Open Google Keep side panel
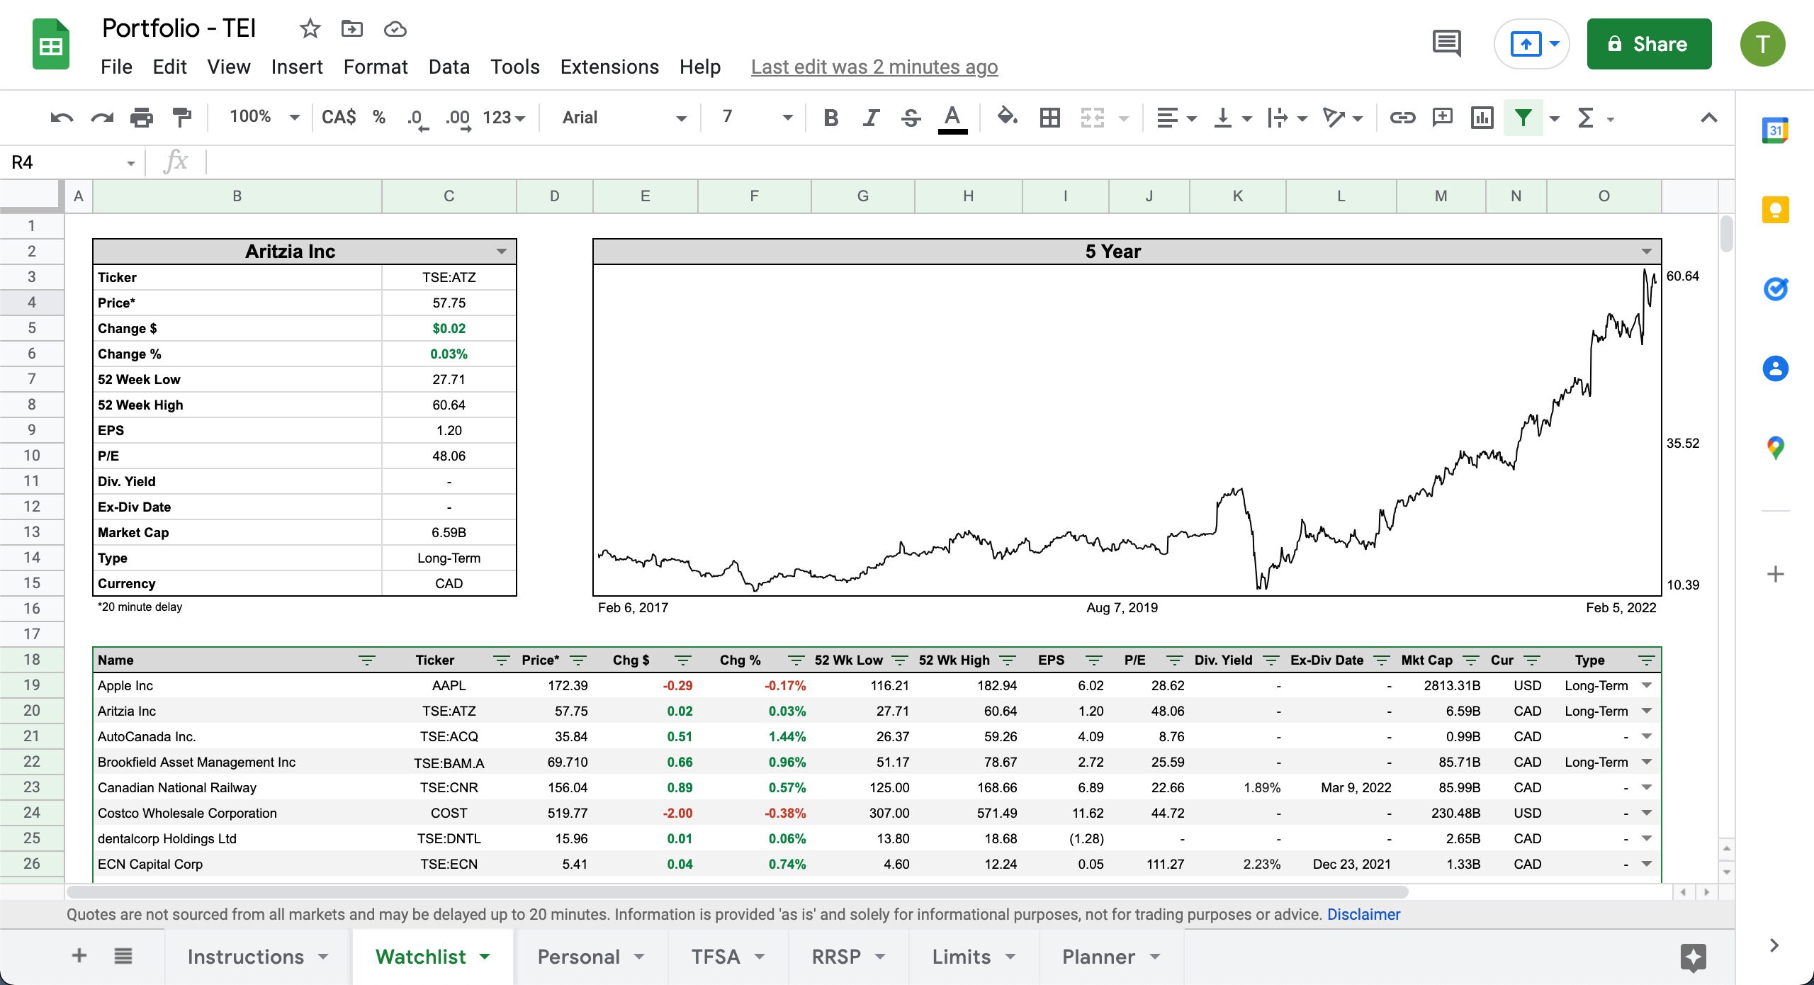Viewport: 1814px width, 985px height. pyautogui.click(x=1775, y=210)
